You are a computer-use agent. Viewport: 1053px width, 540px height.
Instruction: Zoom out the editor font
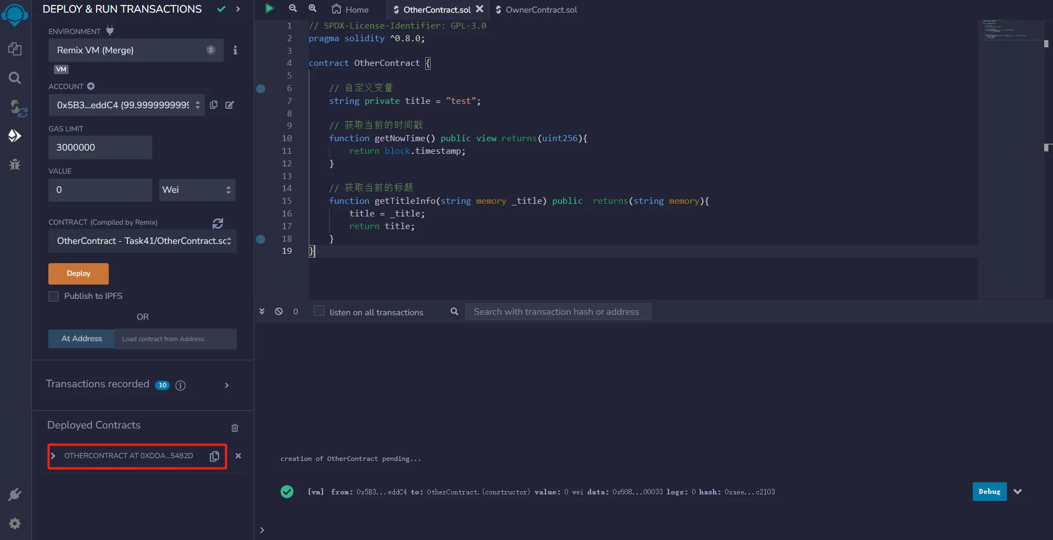pos(293,8)
